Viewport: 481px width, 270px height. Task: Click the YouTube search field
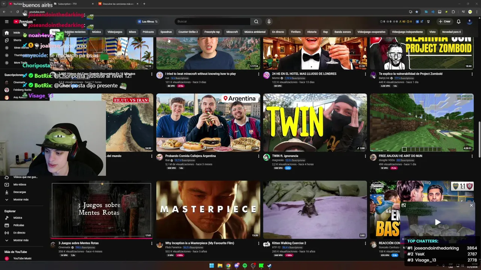point(212,21)
